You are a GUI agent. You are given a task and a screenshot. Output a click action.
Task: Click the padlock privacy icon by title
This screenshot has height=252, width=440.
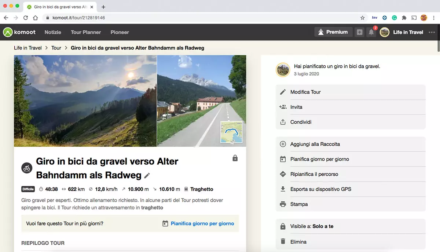[x=235, y=158]
